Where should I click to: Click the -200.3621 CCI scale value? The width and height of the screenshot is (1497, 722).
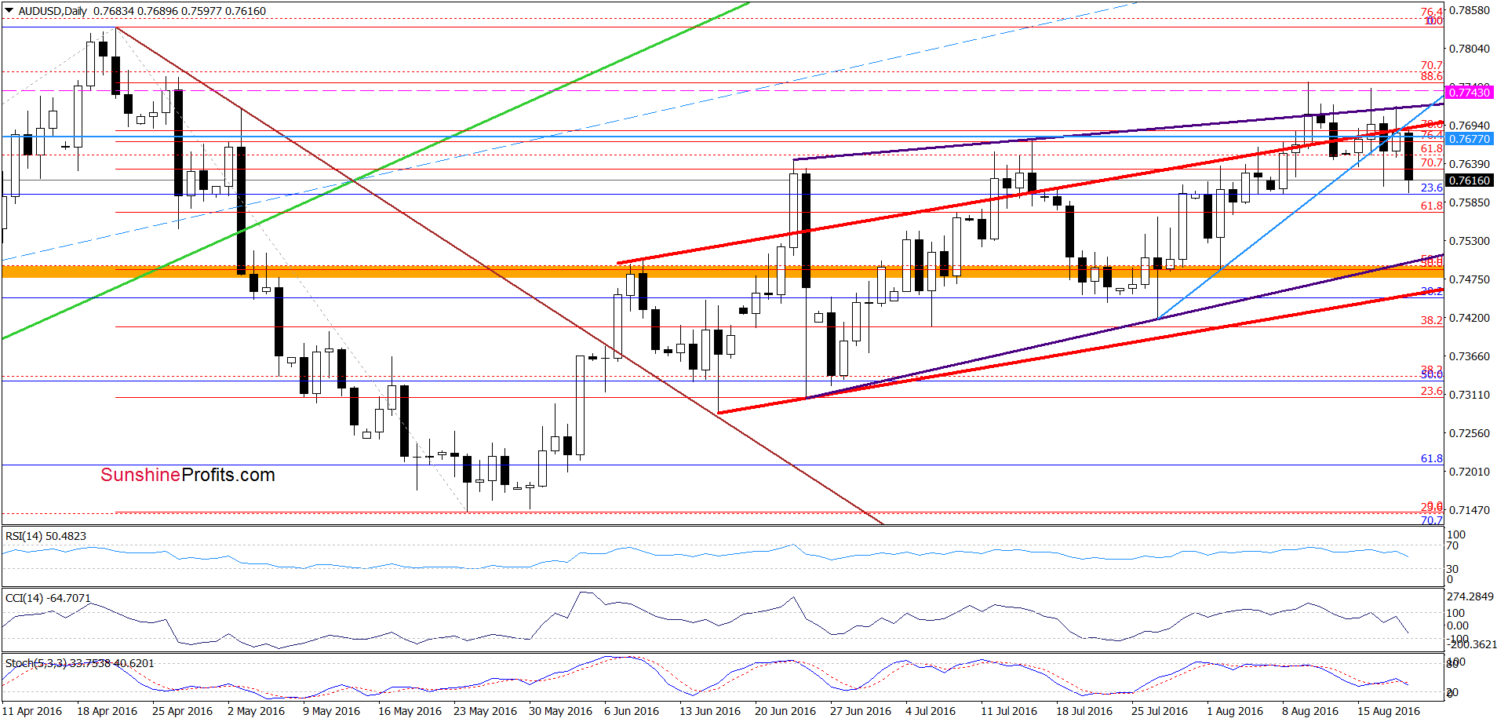(x=1472, y=644)
